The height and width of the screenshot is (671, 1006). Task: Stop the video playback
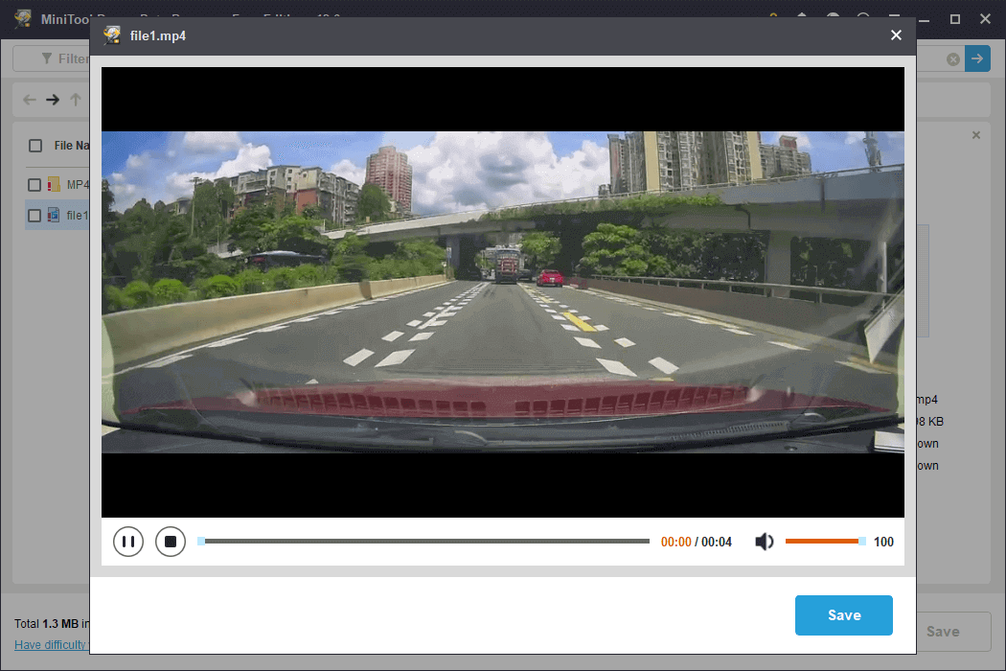(x=171, y=541)
